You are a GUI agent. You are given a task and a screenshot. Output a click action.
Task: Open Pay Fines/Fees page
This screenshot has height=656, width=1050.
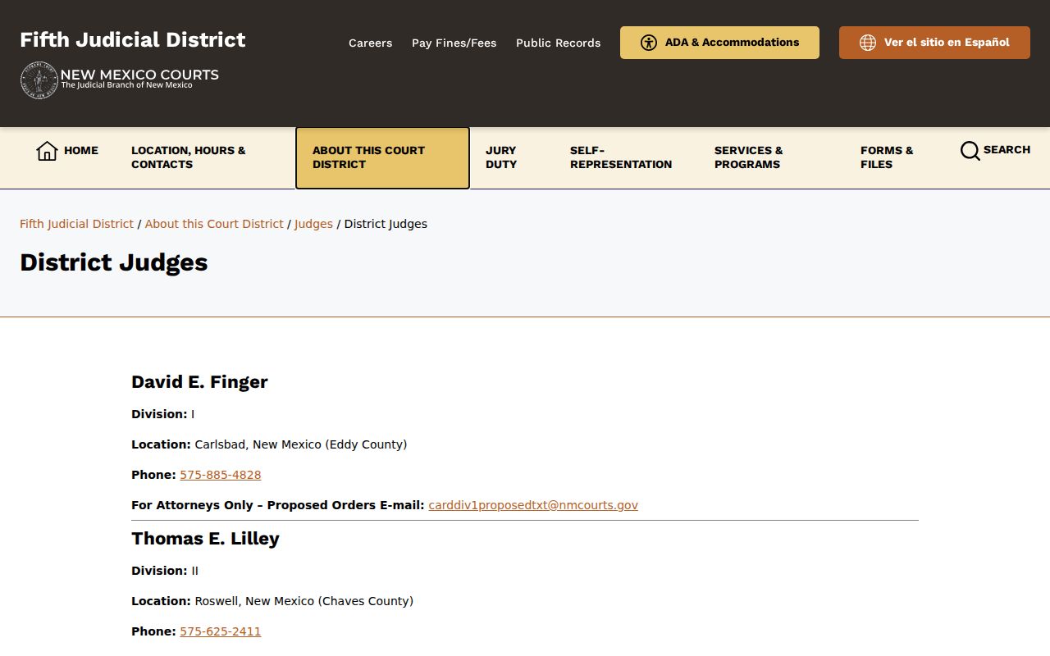454,43
